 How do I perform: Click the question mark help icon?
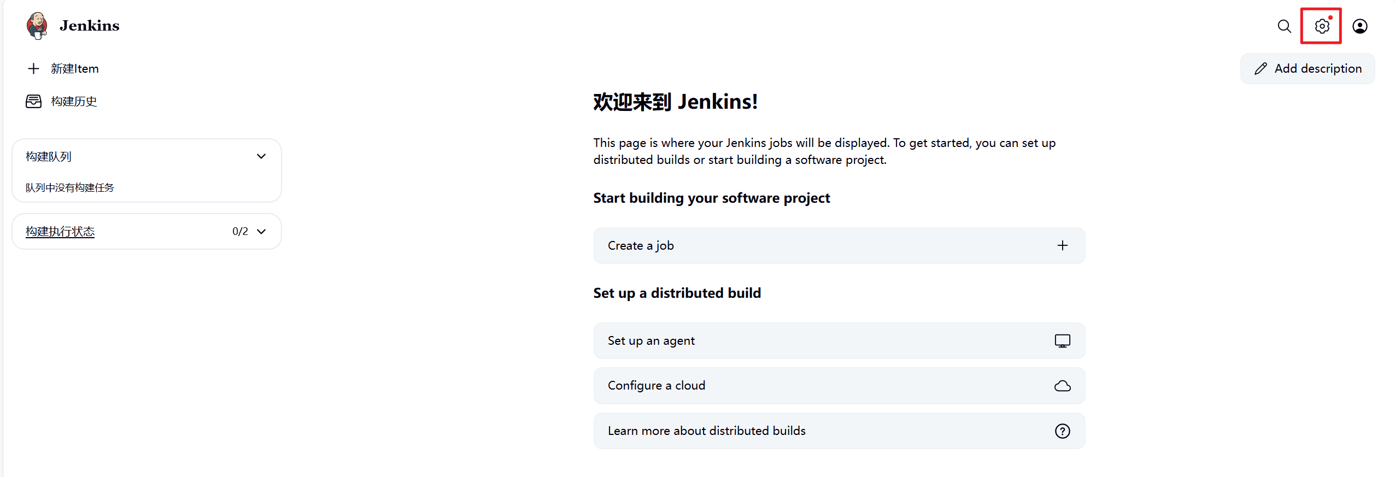1062,431
